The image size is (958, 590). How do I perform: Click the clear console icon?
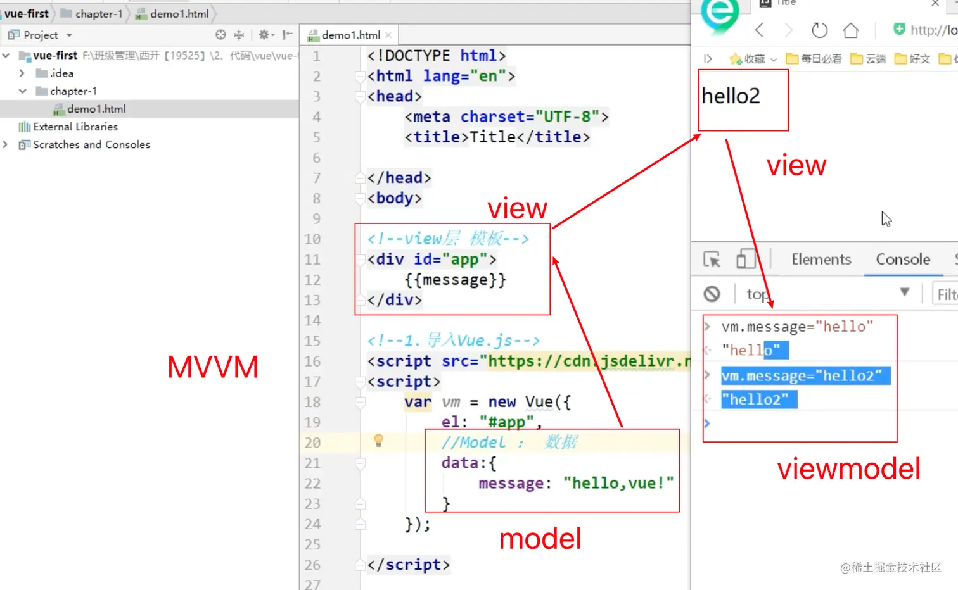[712, 294]
